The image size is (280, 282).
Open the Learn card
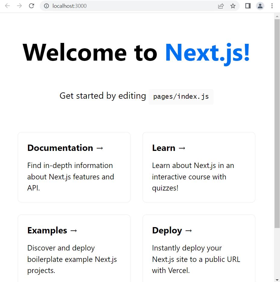[x=199, y=167]
